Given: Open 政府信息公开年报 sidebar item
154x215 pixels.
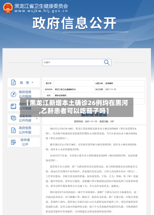Looking at the screenshot, I should tap(24, 130).
